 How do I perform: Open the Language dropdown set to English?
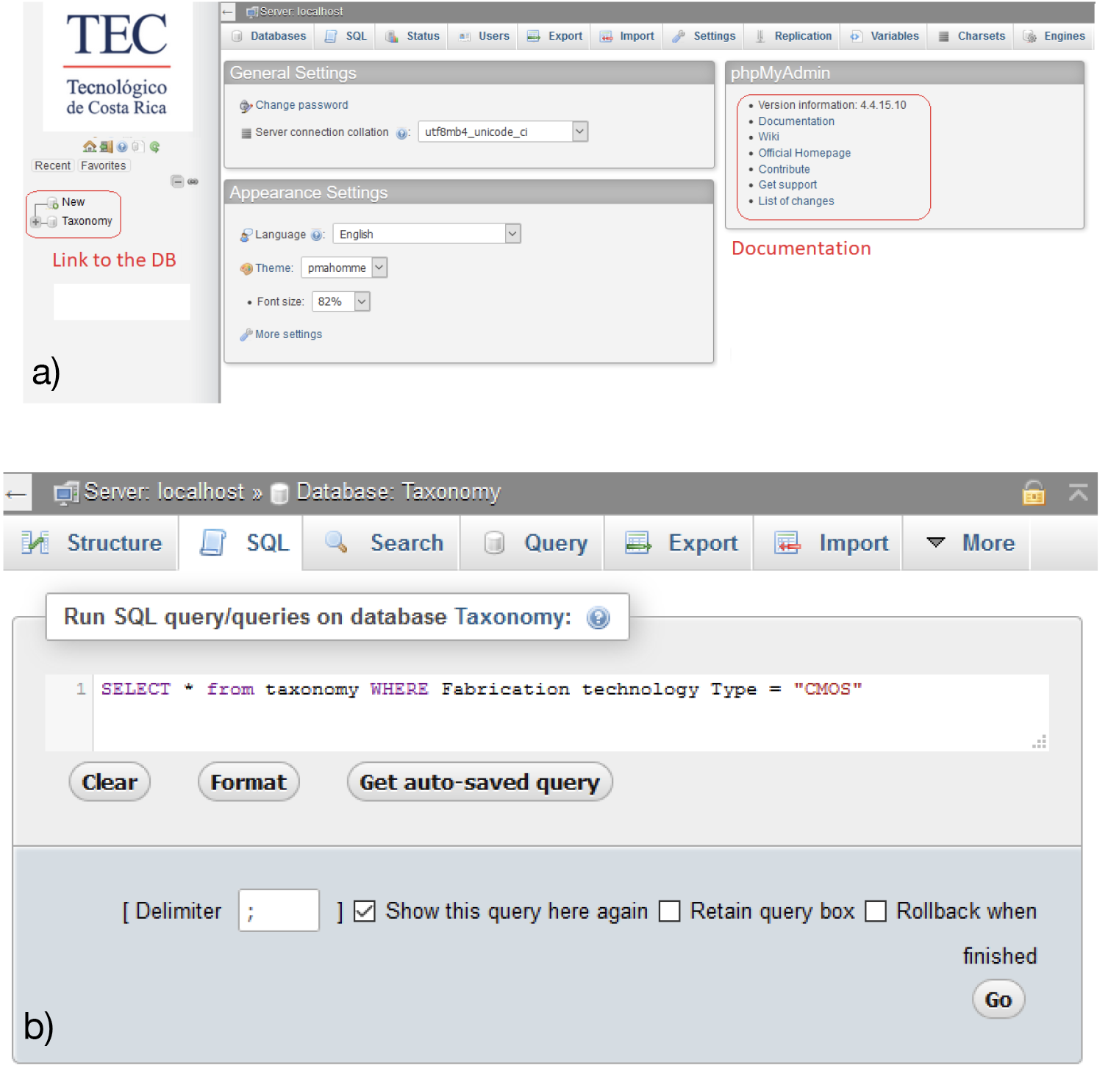point(512,234)
